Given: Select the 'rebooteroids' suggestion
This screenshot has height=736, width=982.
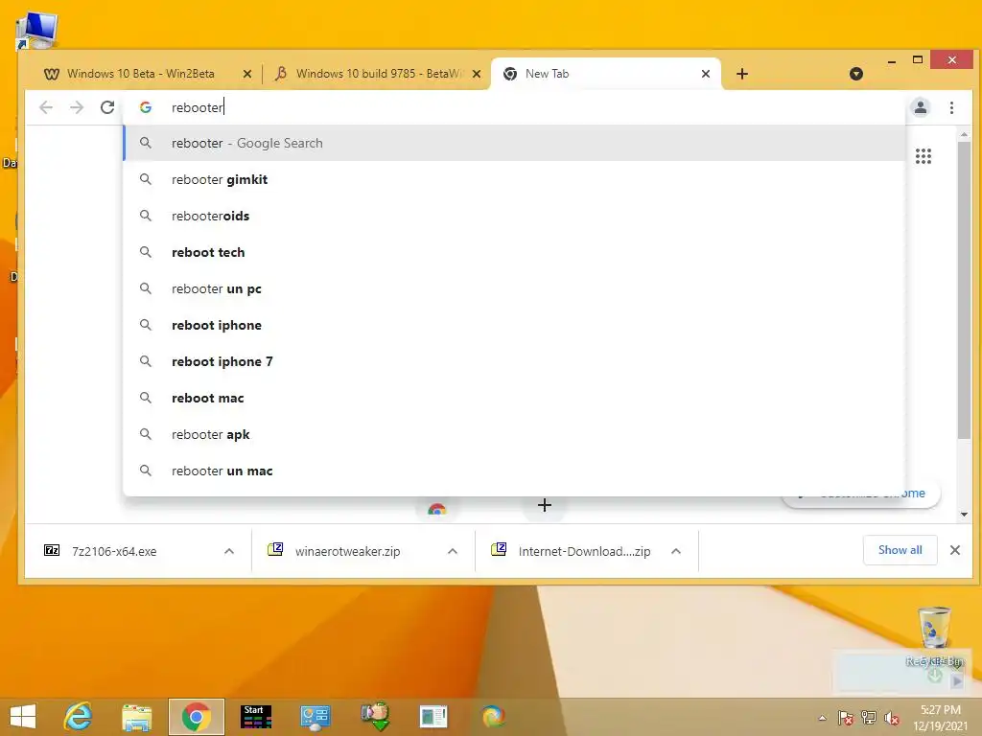Looking at the screenshot, I should pyautogui.click(x=514, y=216).
